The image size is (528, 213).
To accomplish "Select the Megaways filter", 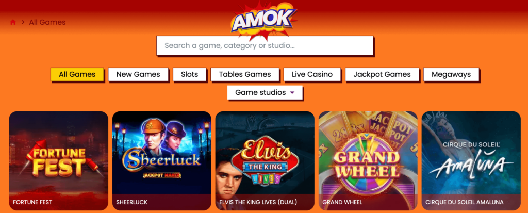I will [x=451, y=74].
